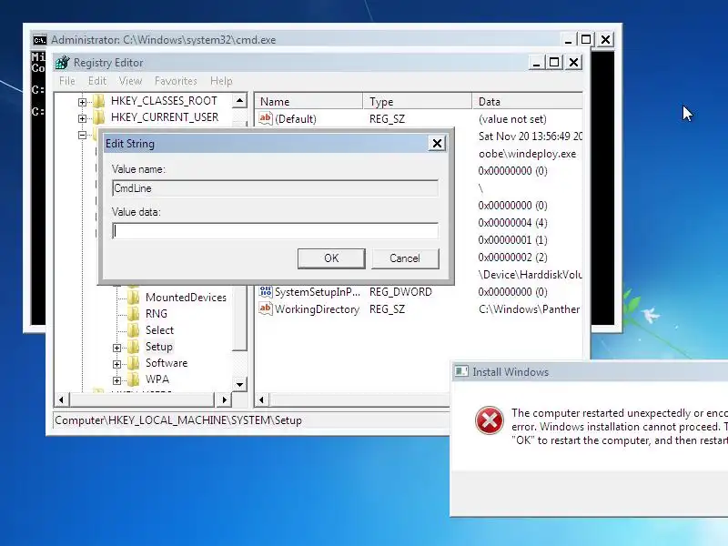Click the '0x00000004 (4)' data value
This screenshot has width=728, height=546.
512,222
